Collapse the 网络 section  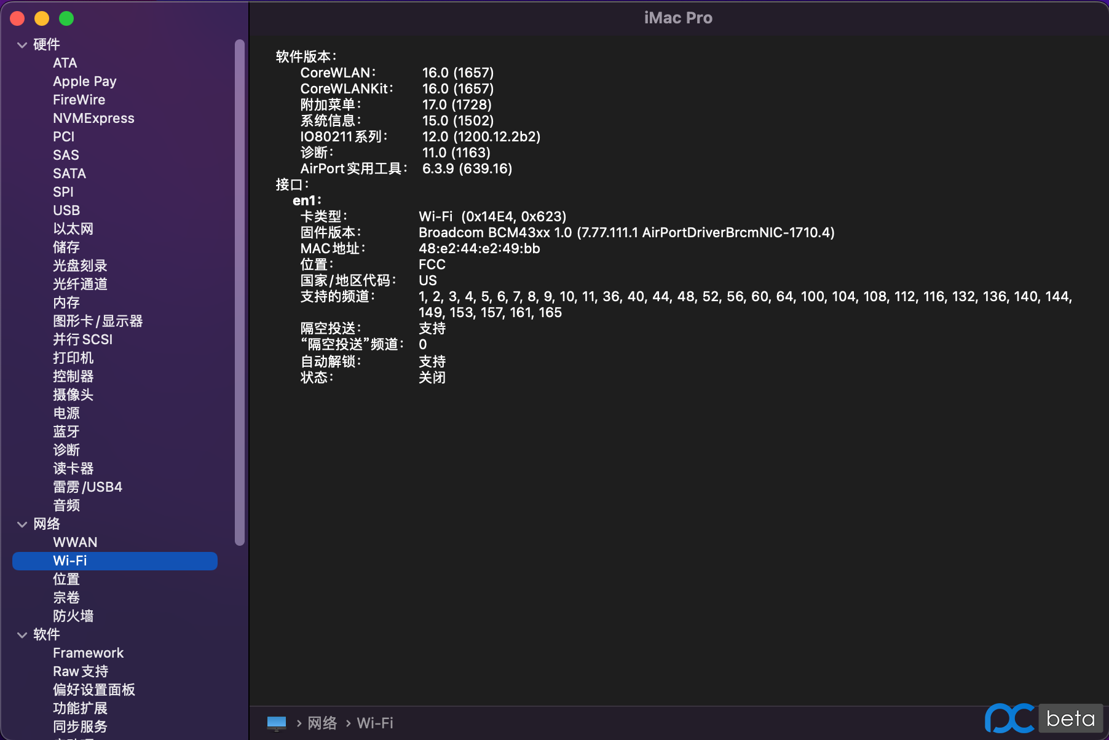22,524
